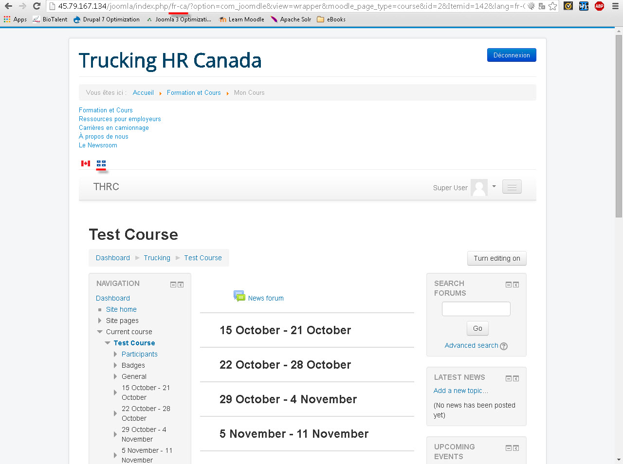Collapse the Current course tree node
The height and width of the screenshot is (464, 623).
100,332
